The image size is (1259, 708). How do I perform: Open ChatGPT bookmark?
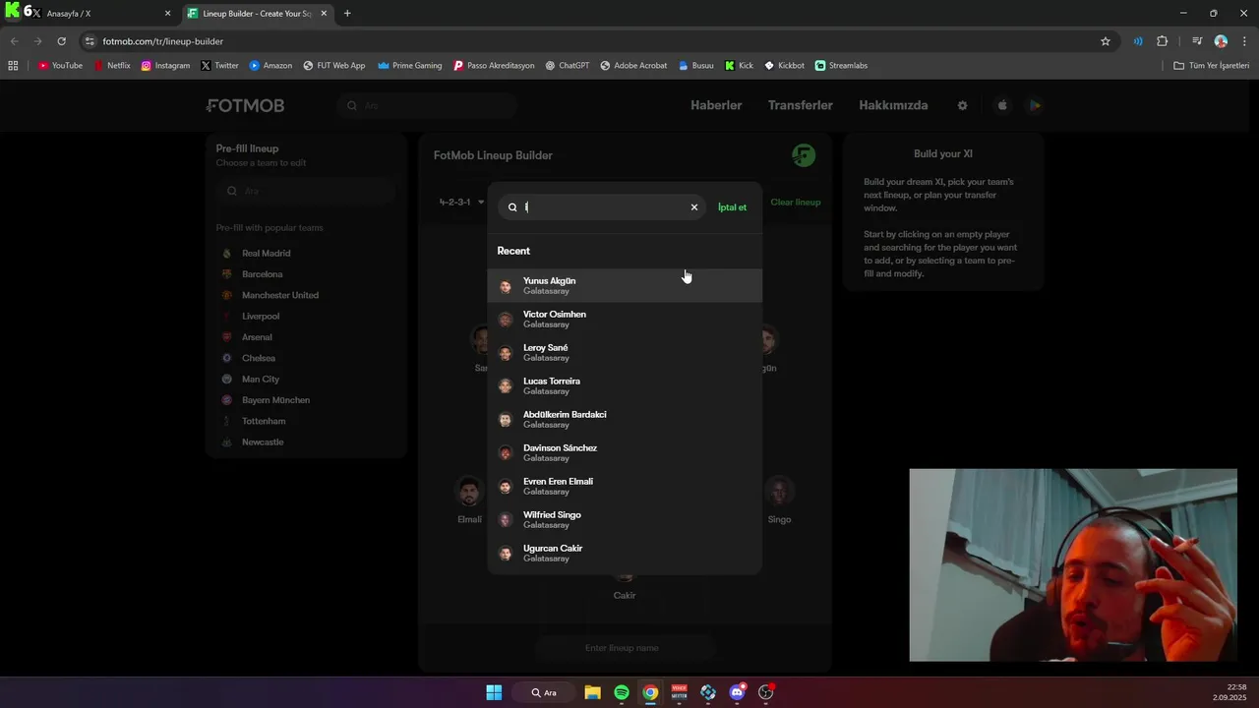[x=568, y=66]
